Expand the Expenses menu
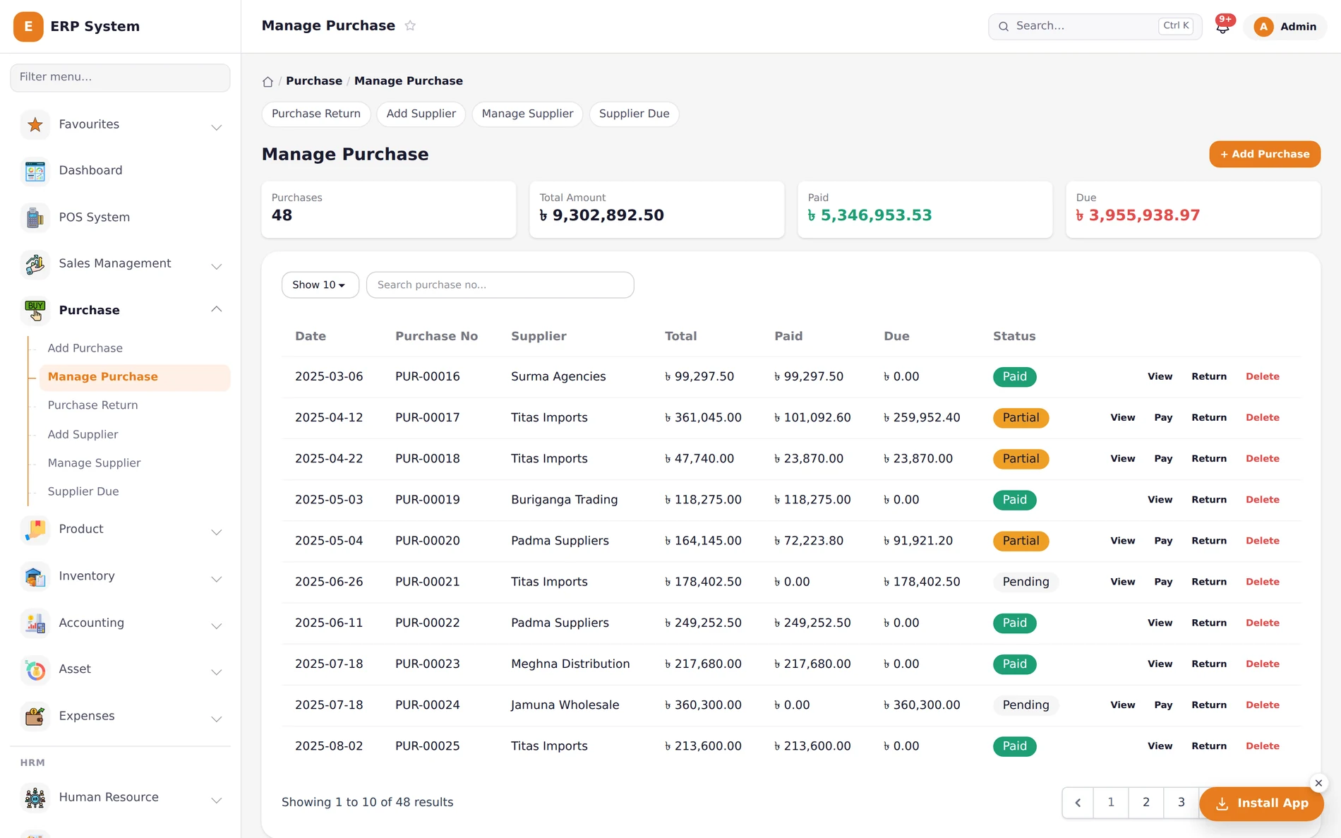Image resolution: width=1341 pixels, height=838 pixels. tap(217, 719)
